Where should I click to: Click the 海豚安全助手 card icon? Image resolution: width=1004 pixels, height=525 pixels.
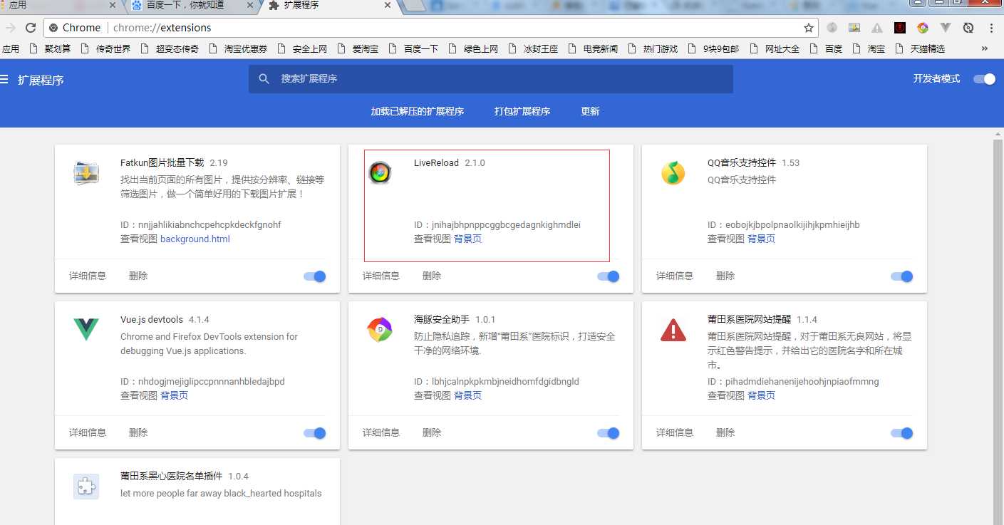pyautogui.click(x=380, y=330)
